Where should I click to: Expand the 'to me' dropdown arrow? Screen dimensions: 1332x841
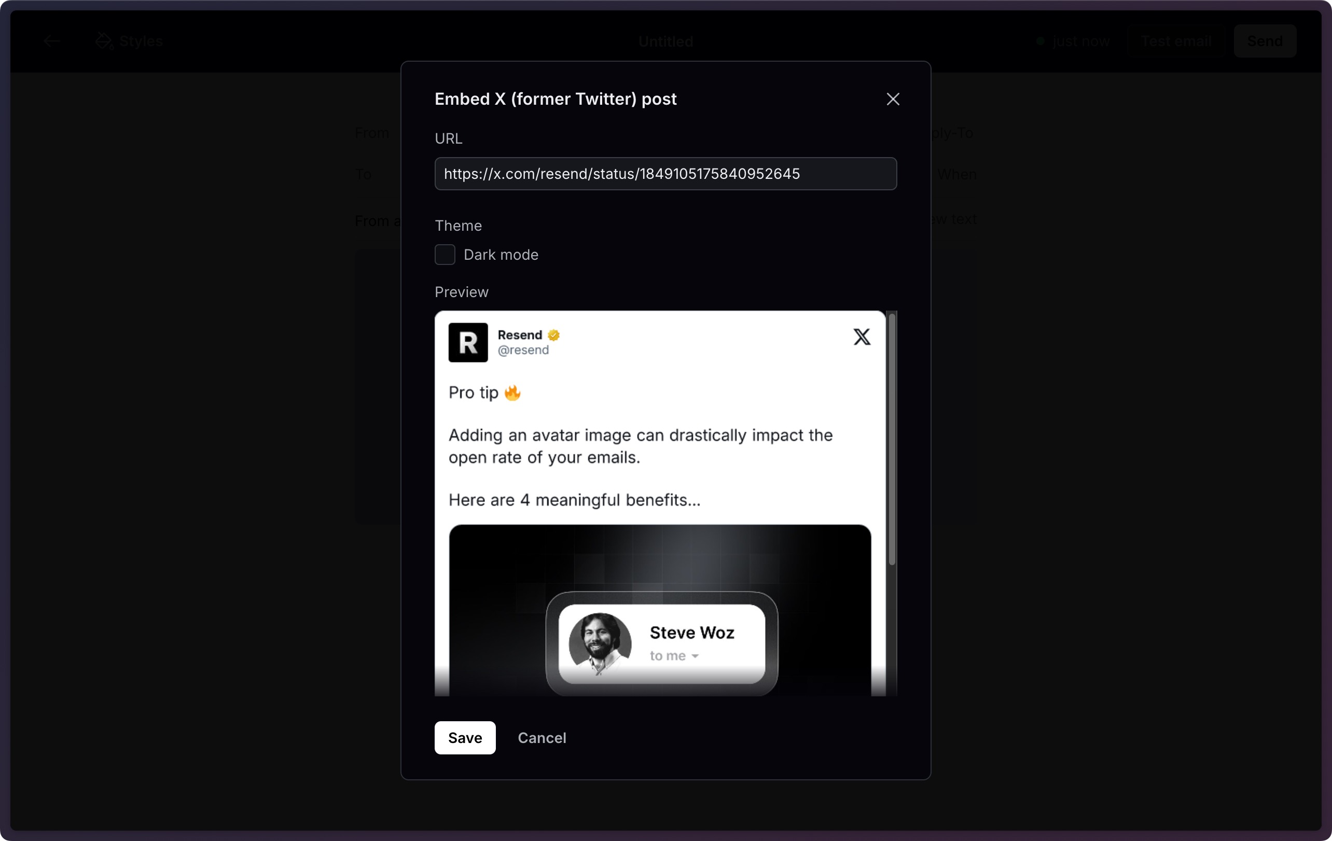(x=696, y=656)
